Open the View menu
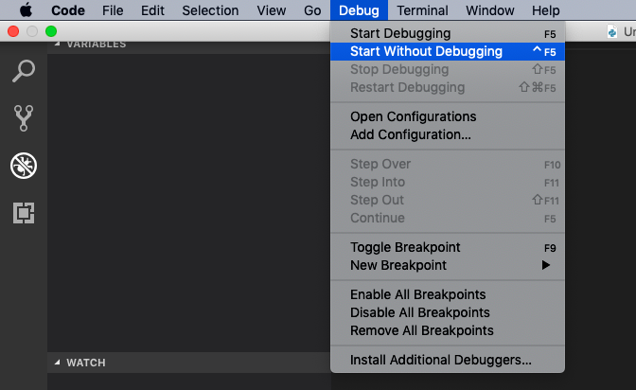The width and height of the screenshot is (636, 390). pyautogui.click(x=271, y=10)
